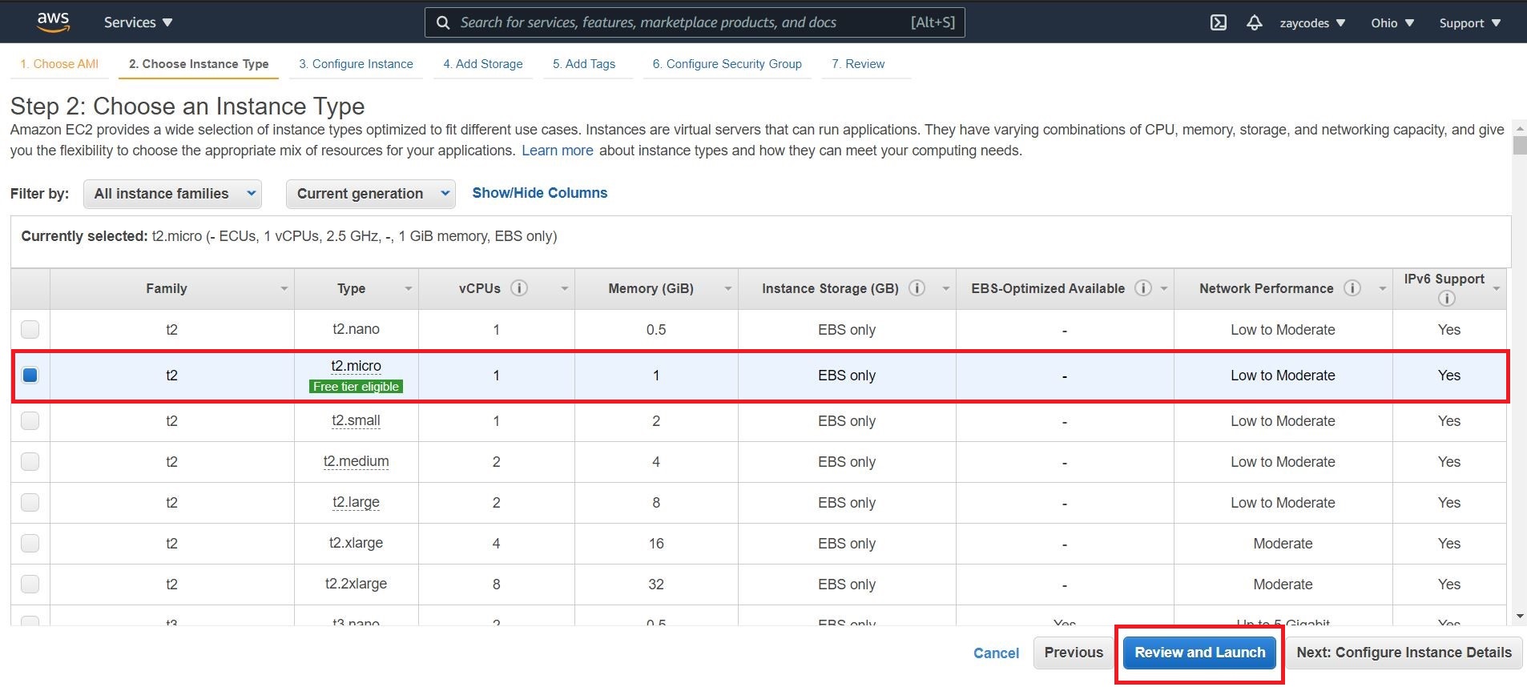Show vCPUs column info icon

pos(519,288)
